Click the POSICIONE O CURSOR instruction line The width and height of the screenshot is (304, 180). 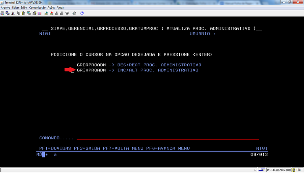(132, 54)
